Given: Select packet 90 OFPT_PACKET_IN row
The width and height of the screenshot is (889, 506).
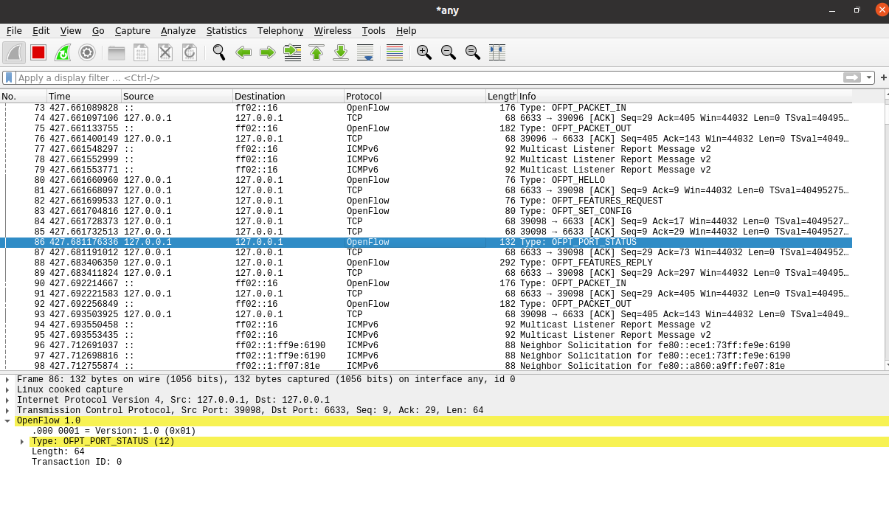Looking at the screenshot, I should pyautogui.click(x=426, y=283).
